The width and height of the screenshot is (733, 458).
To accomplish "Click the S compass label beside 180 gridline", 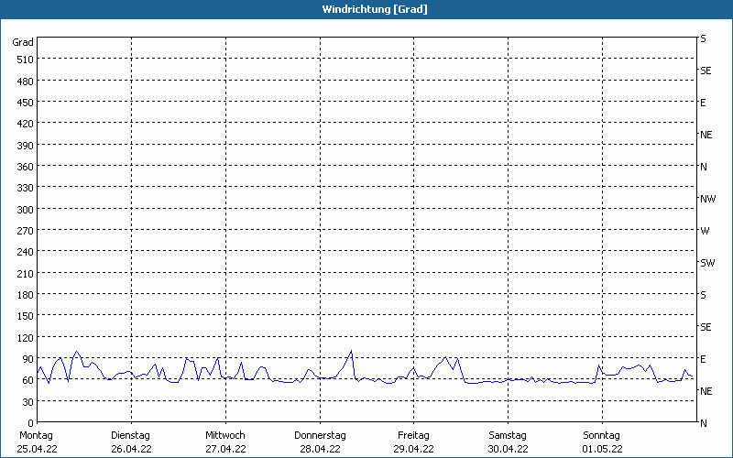I will click(x=703, y=295).
